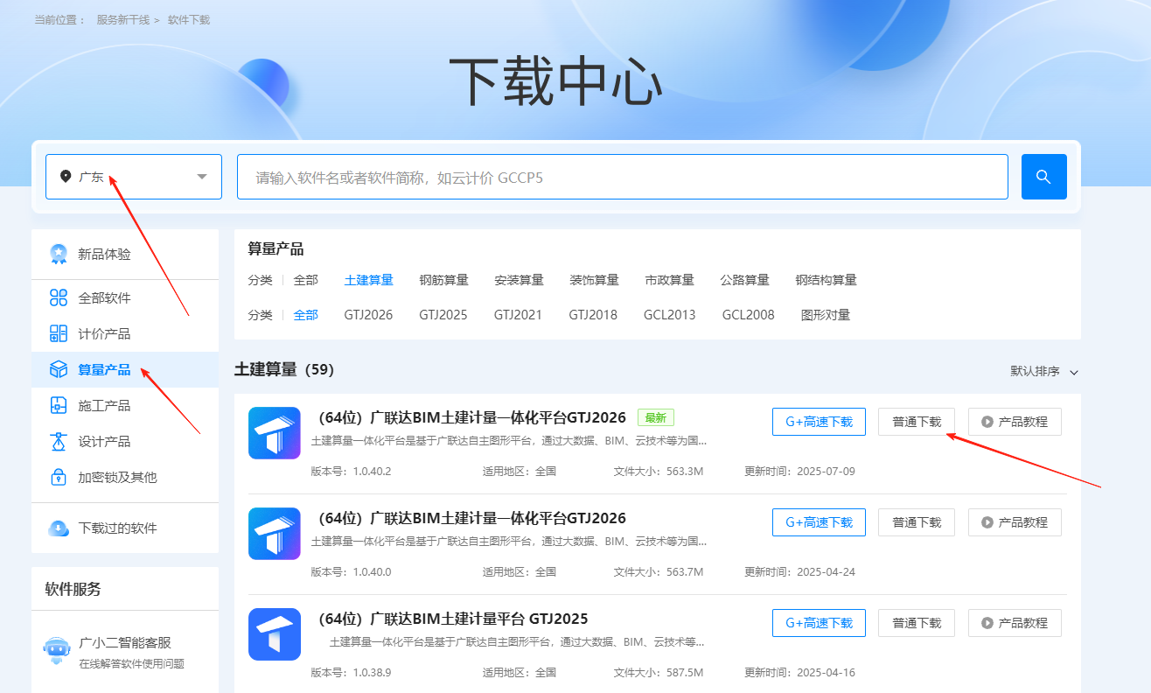Click the GTJ2025 product logo

tap(275, 634)
